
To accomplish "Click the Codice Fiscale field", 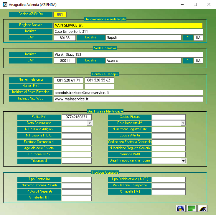I will tap(169, 117).
